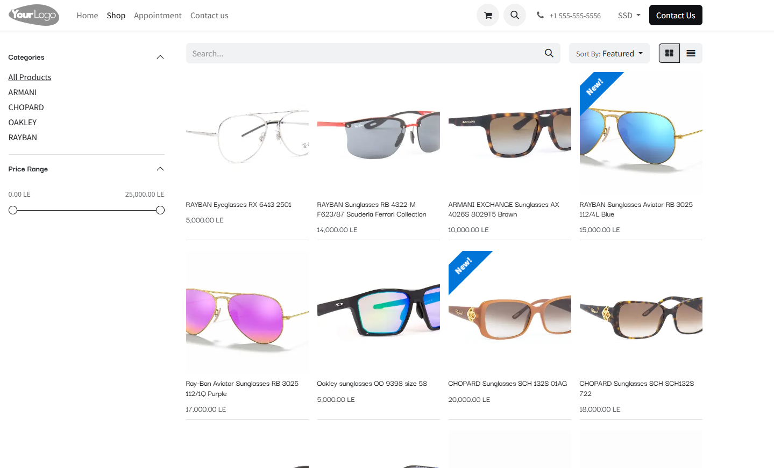Click the YourLogo site logo
This screenshot has width=774, height=468.
[x=34, y=15]
